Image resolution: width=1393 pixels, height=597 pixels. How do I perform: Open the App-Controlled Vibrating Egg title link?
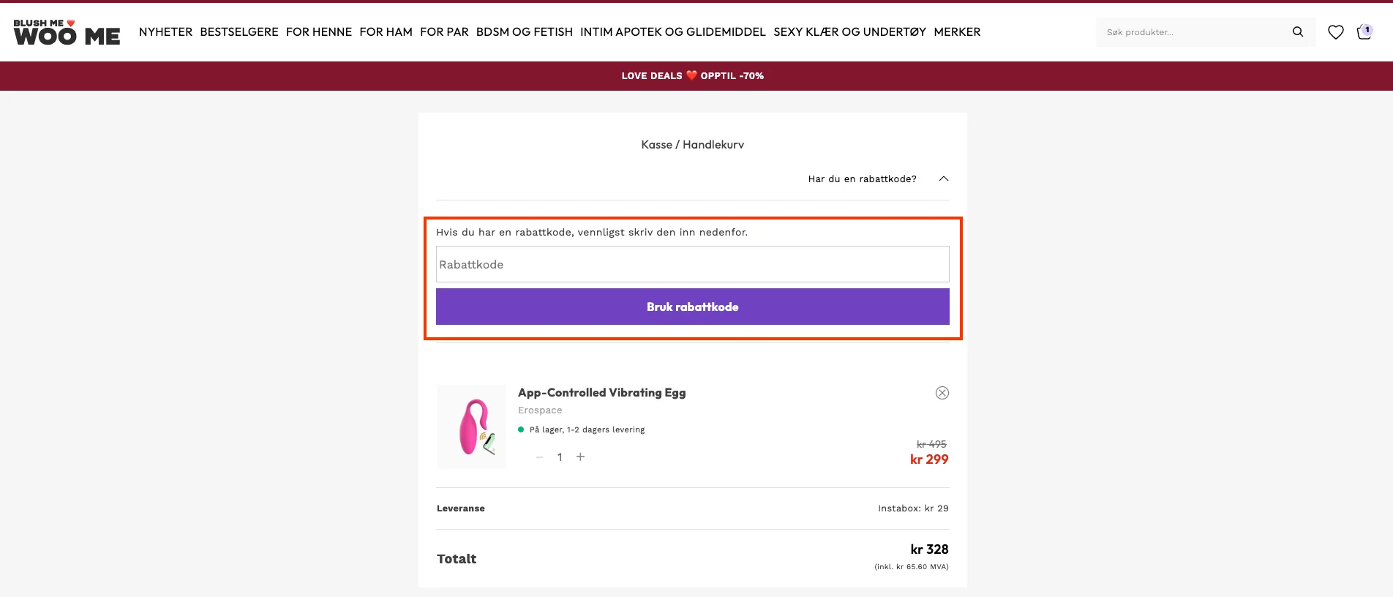click(601, 393)
